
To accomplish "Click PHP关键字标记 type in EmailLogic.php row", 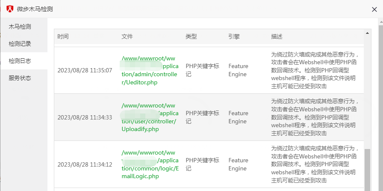I will pyautogui.click(x=202, y=164).
